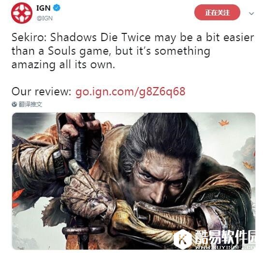The image size is (263, 253).
Task: Open the IGN display name
Action: tap(44, 8)
